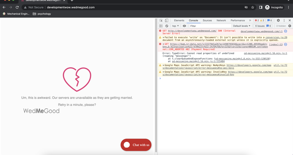Toggle DevTools device toolbar icon

(166, 21)
